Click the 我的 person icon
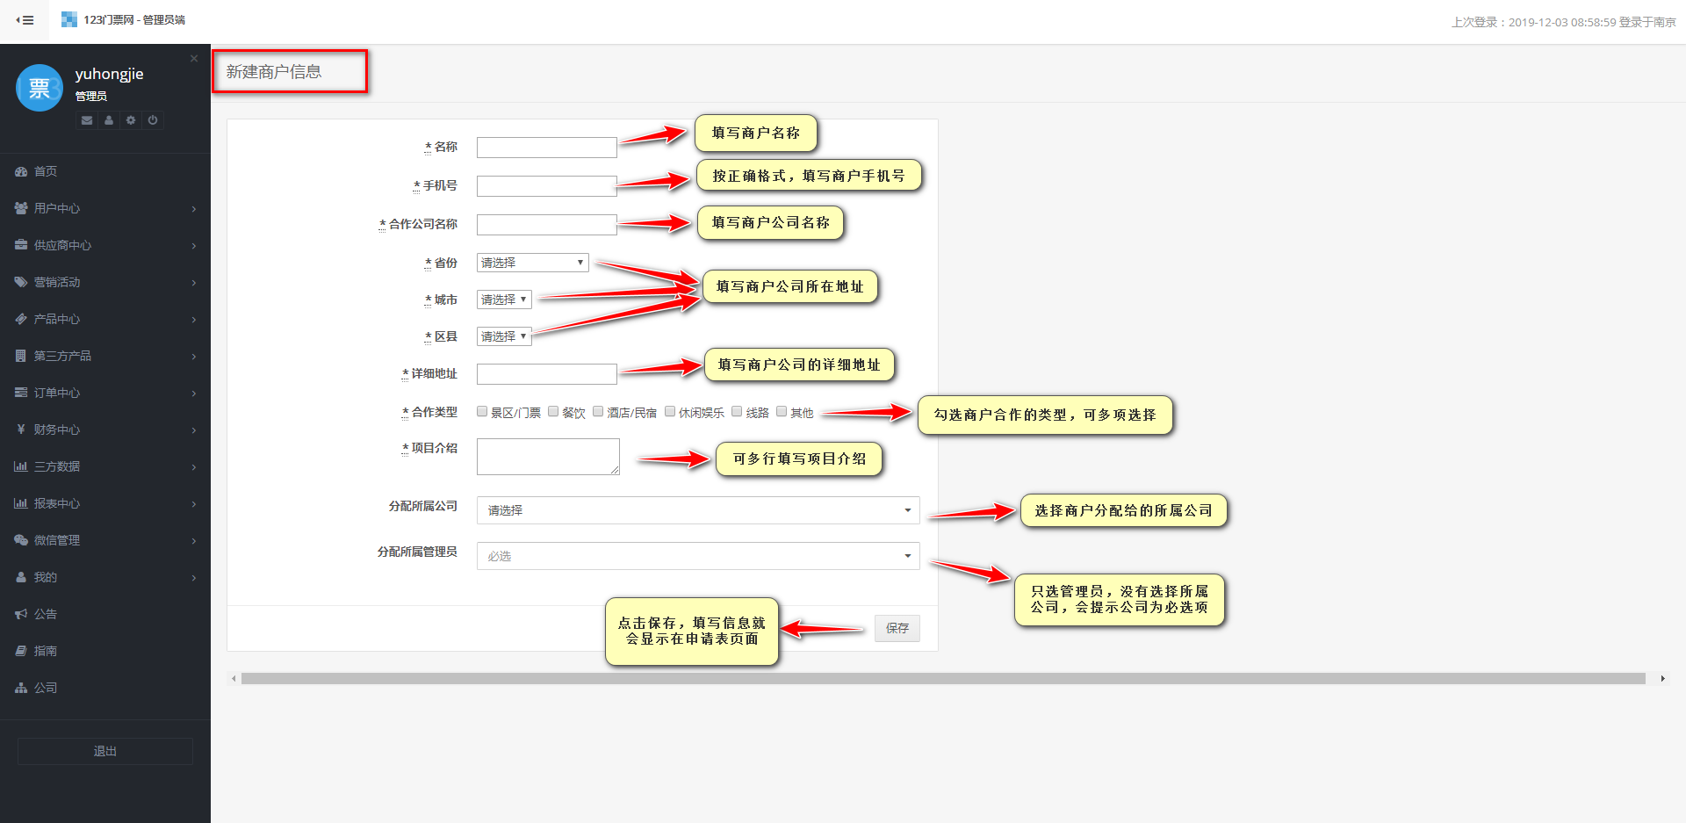 pos(21,577)
